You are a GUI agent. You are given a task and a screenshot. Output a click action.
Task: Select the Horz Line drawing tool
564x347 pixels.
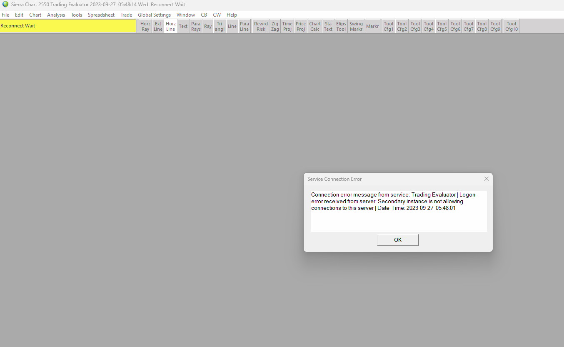[171, 26]
